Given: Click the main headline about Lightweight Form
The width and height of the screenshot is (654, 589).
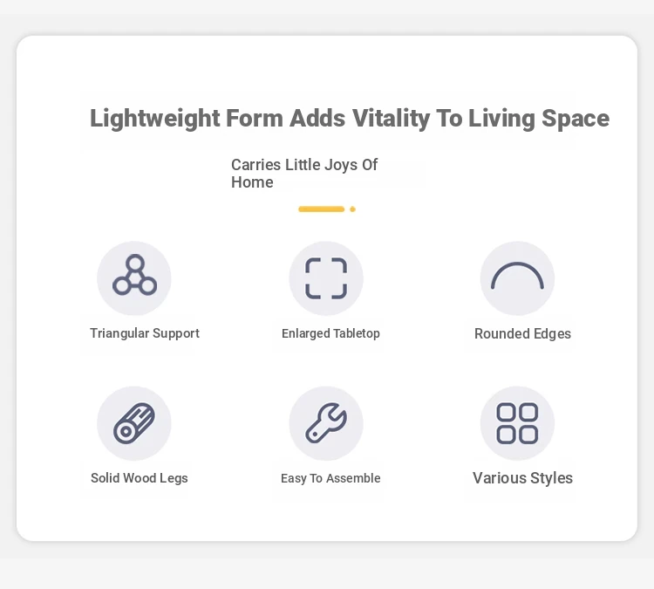Looking at the screenshot, I should (x=350, y=119).
